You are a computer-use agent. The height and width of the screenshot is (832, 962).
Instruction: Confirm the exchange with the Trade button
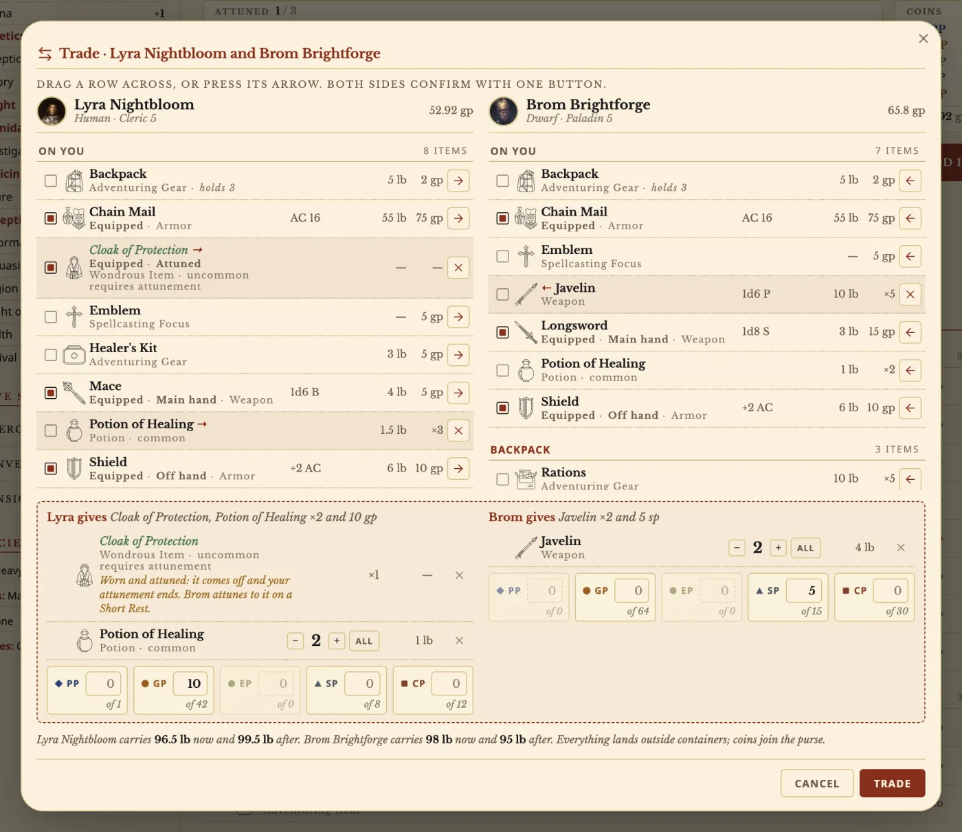click(x=892, y=783)
